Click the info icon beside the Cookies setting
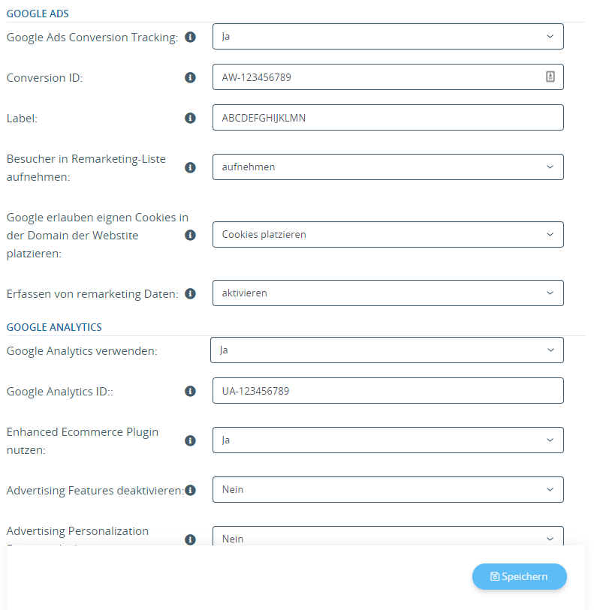This screenshot has height=610, width=594. click(190, 235)
